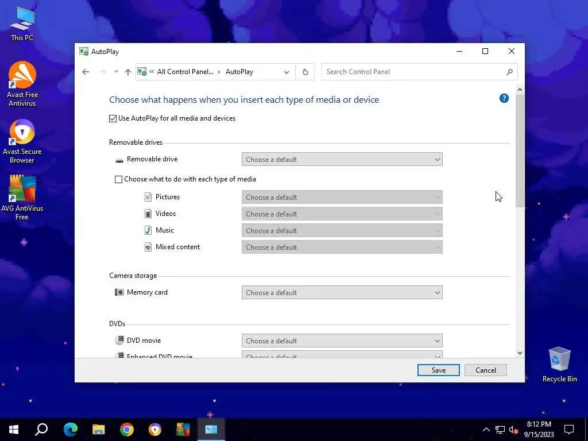Click the search magnifier in Control Panel
Image resolution: width=588 pixels, height=441 pixels.
(x=509, y=72)
